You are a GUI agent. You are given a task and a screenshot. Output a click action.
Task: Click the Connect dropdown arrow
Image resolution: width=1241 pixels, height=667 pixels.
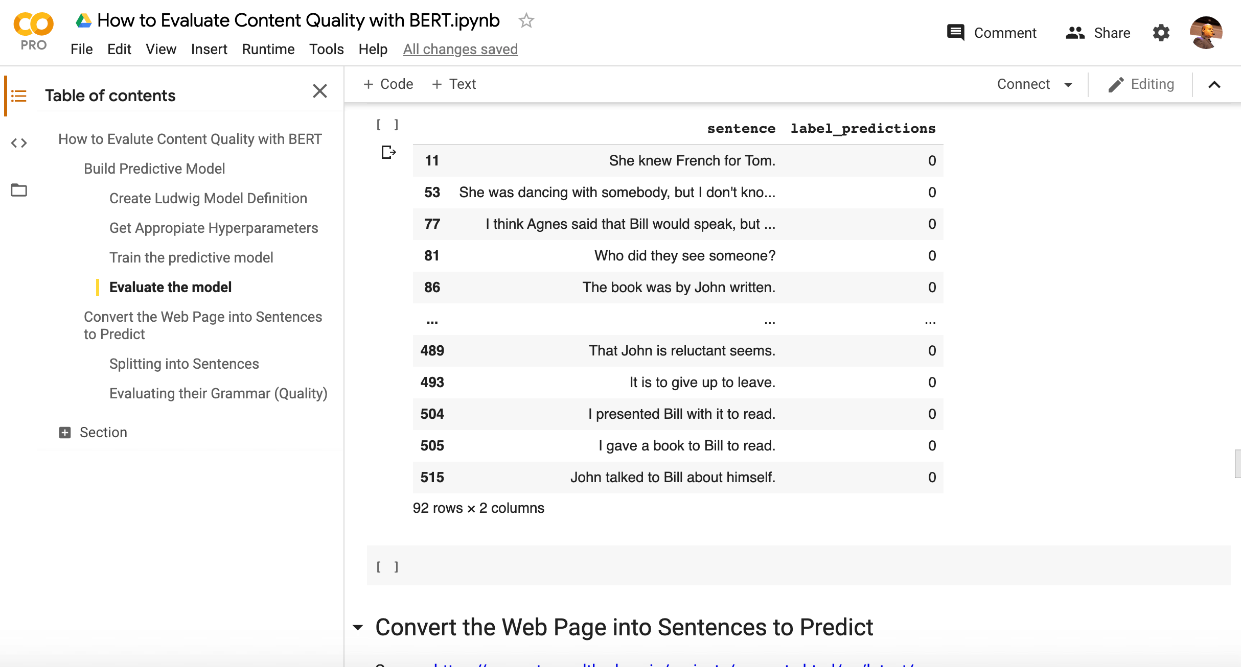(1071, 85)
